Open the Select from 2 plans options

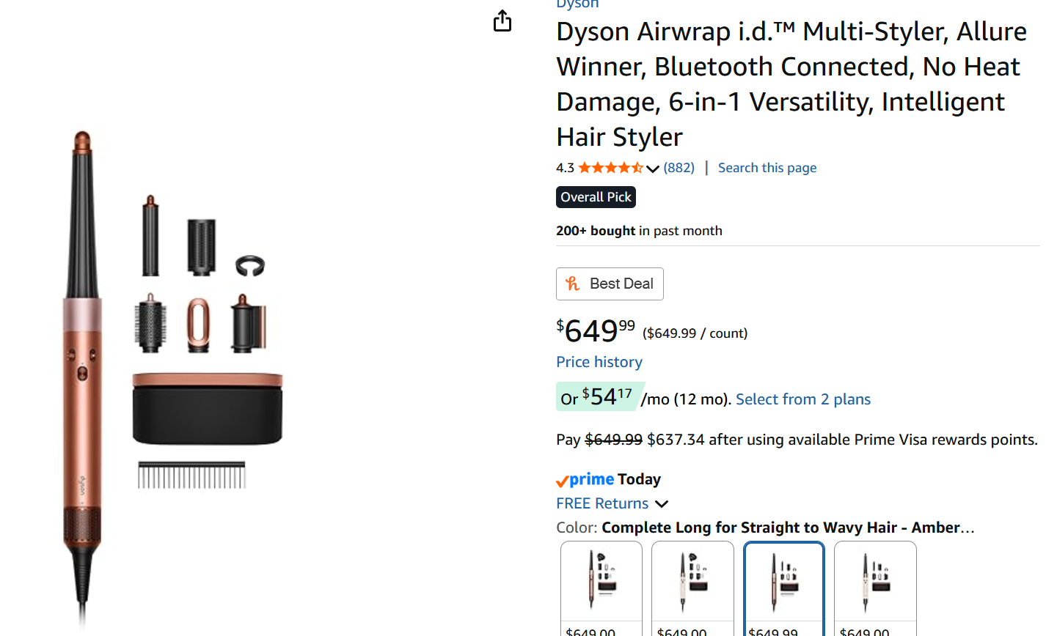pyautogui.click(x=802, y=399)
